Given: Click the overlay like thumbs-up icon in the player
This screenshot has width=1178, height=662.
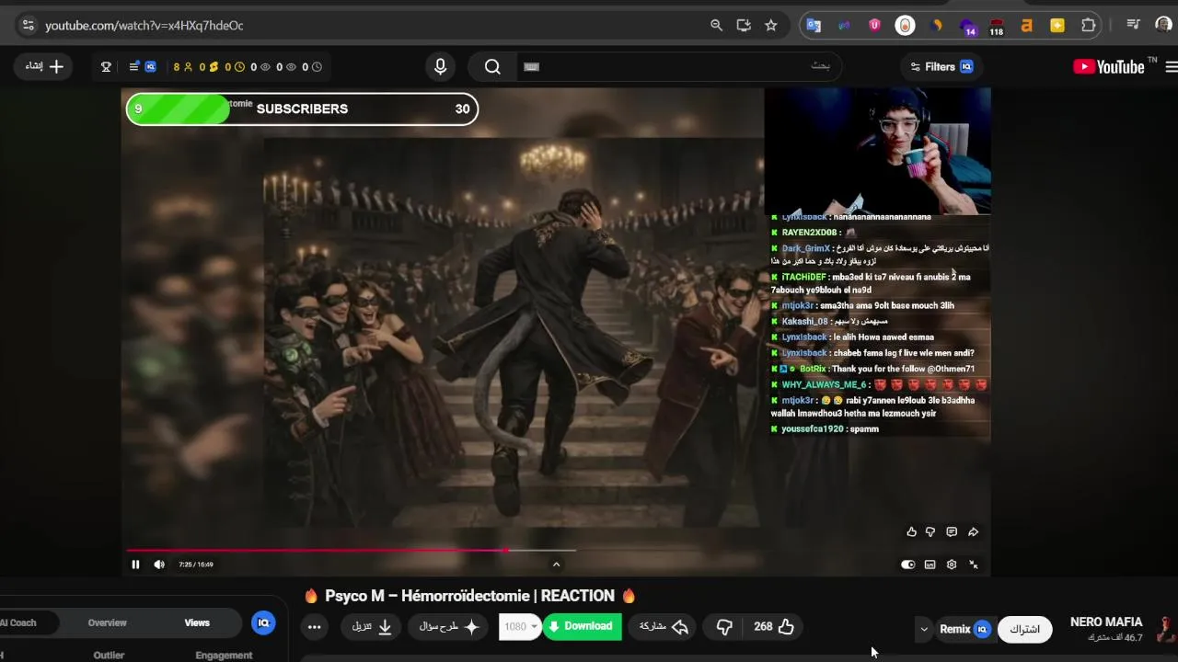Looking at the screenshot, I should [911, 531].
